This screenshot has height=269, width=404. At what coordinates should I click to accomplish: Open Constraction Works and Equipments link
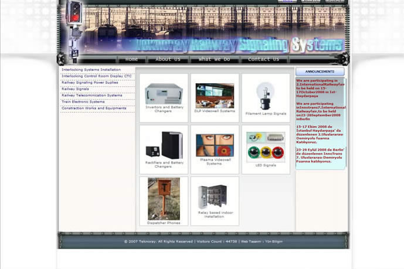tap(94, 108)
